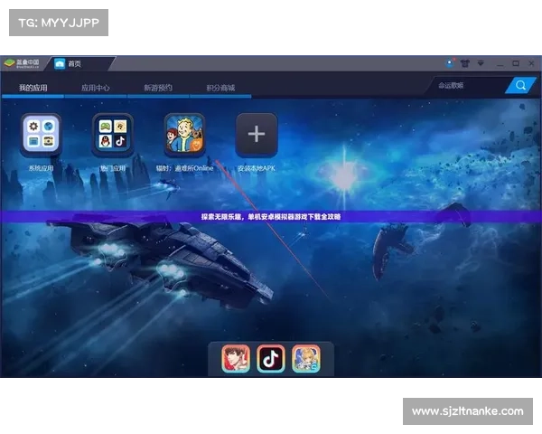Viewport: 542px width, 434px height.
Task: Click the search field showing 命运歌姬
Action: (x=468, y=86)
